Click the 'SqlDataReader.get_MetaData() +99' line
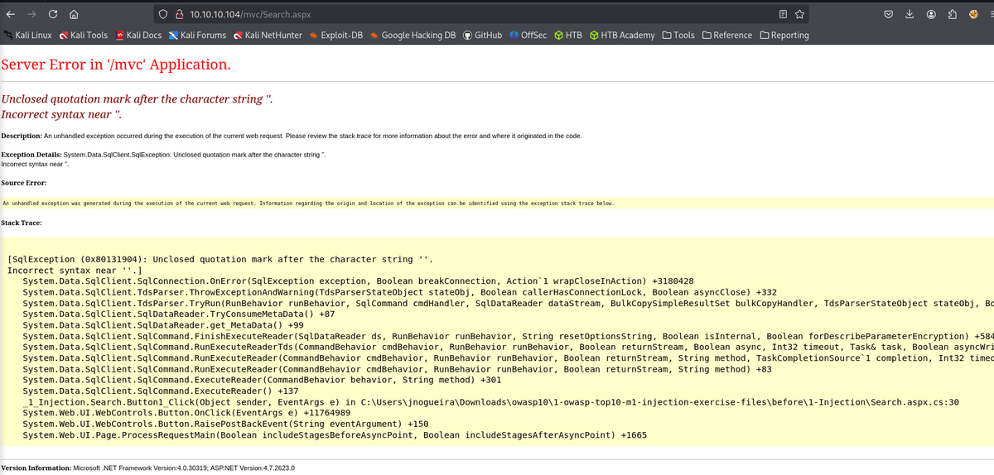The width and height of the screenshot is (994, 475). coord(163,324)
